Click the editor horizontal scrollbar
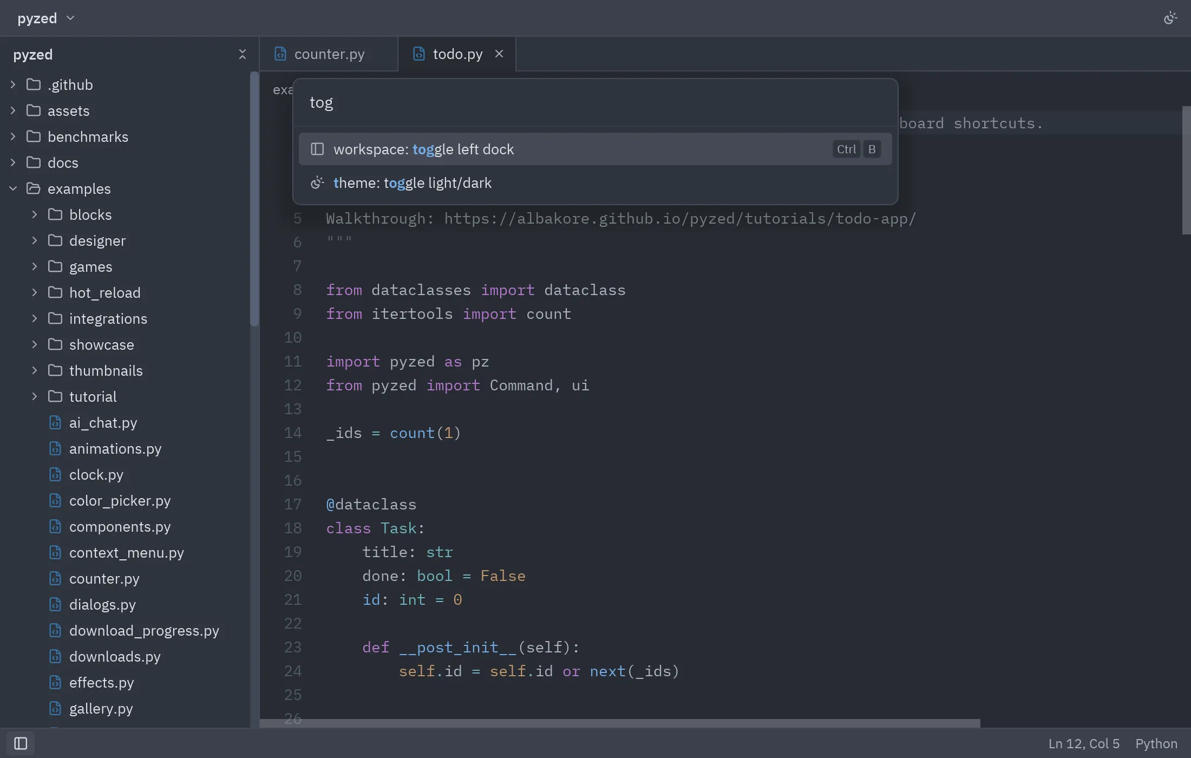 pyautogui.click(x=620, y=723)
